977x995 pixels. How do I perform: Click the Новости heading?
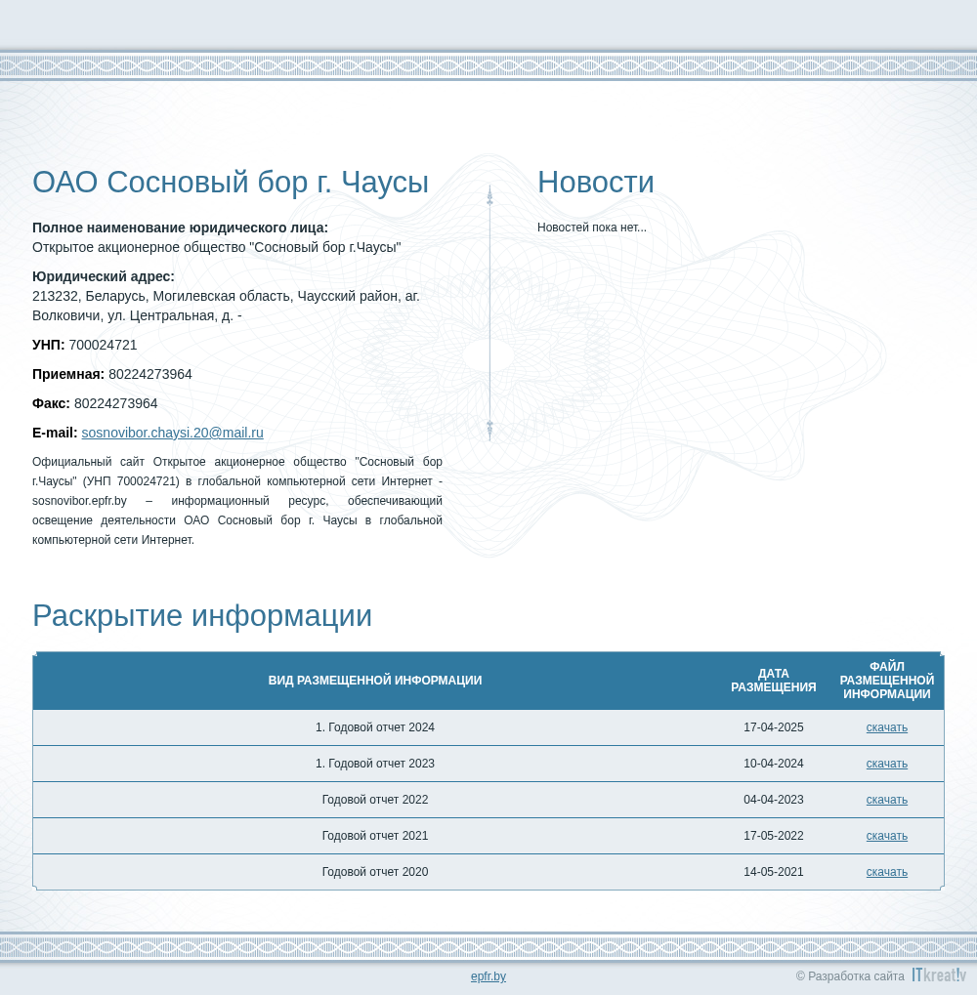point(595,183)
